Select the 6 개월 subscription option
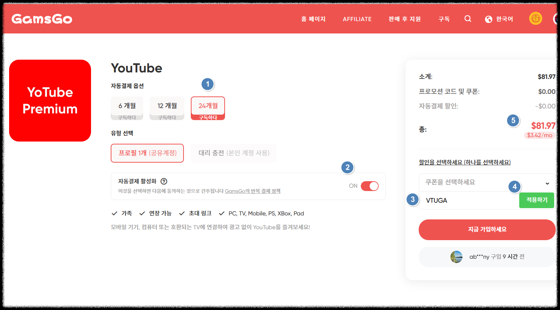This screenshot has height=310, width=560. 127,108
